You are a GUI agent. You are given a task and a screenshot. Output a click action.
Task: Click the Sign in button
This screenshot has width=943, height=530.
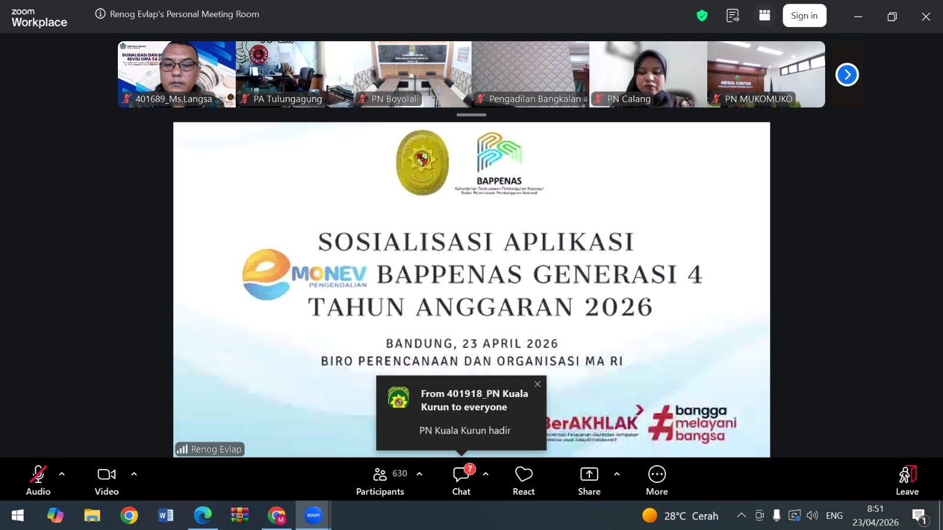(x=804, y=15)
